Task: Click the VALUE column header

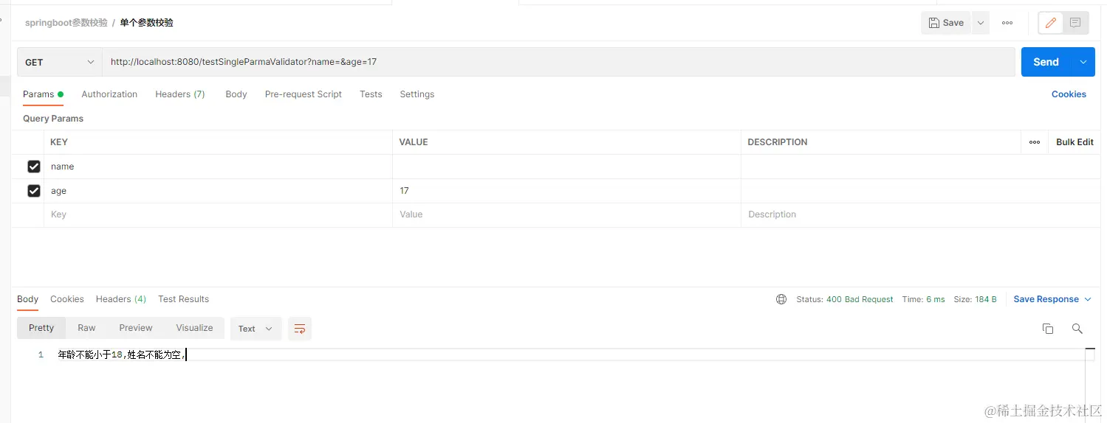Action: point(414,142)
